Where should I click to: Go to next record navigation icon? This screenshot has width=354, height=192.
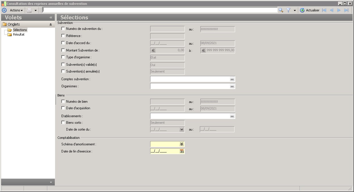coord(339,10)
